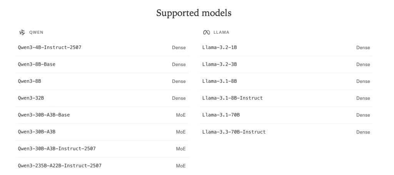Click Llama-3.1-8B-Instruct in the list
The width and height of the screenshot is (394, 175).
click(x=232, y=98)
